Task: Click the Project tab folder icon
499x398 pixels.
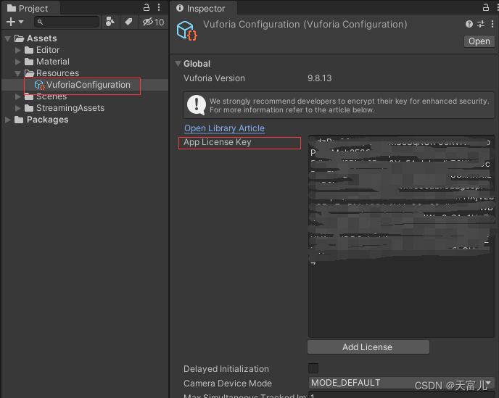Action: click(x=12, y=8)
